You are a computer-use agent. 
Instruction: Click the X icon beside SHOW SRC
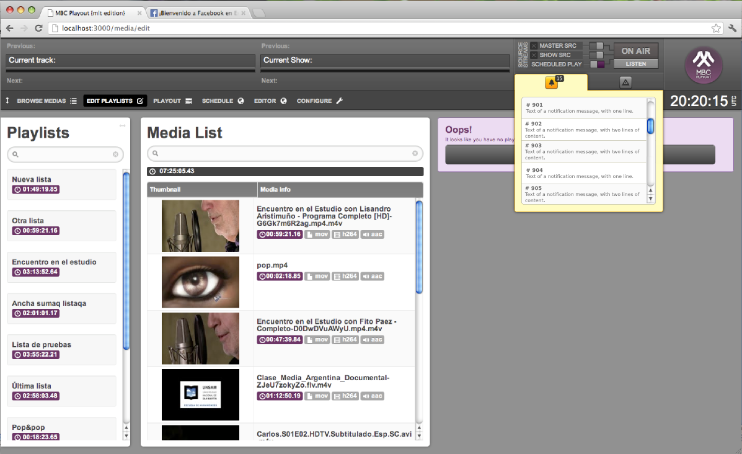[x=534, y=55]
